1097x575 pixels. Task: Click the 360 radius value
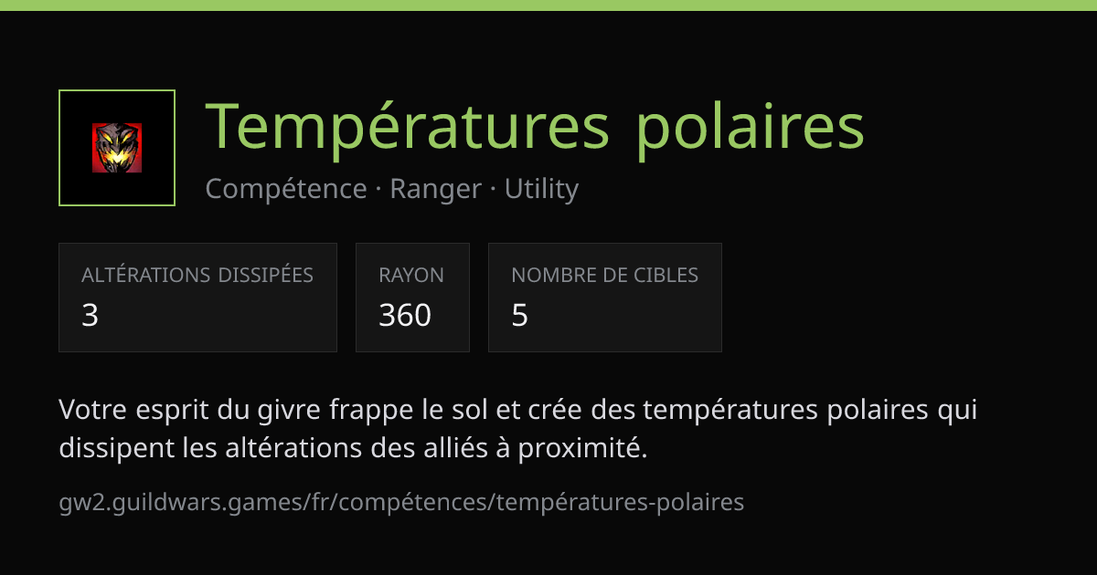pos(405,316)
